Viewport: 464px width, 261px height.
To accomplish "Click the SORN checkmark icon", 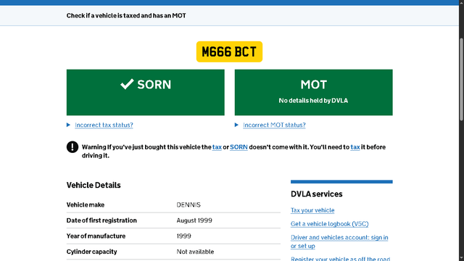I will 127,84.
